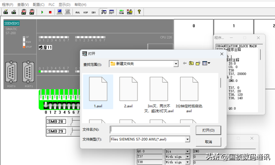The width and height of the screenshot is (275, 165).
Task: Toggle input switch 7
Action: pos(78,105)
